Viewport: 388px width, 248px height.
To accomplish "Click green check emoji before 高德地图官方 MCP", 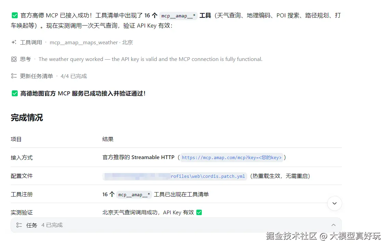I will (x=15, y=93).
